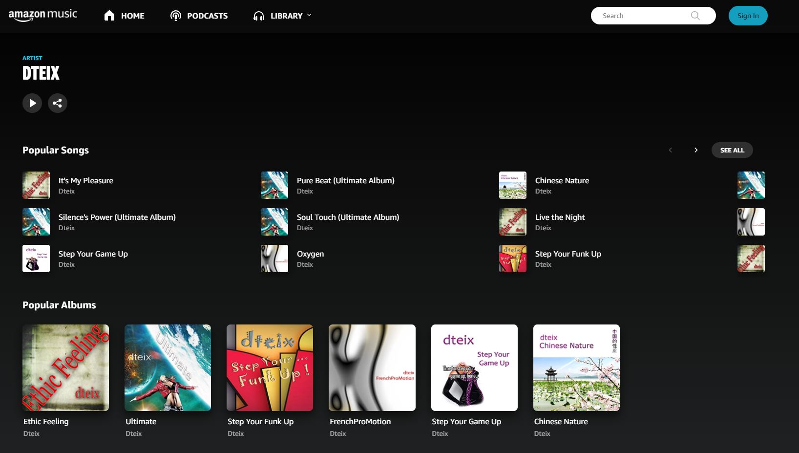The image size is (799, 453).
Task: Click the magnifying glass search icon
Action: (695, 16)
